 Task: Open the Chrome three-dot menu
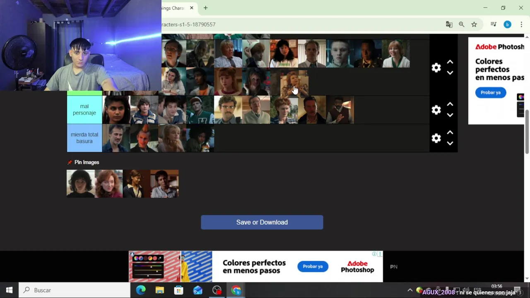(x=521, y=24)
